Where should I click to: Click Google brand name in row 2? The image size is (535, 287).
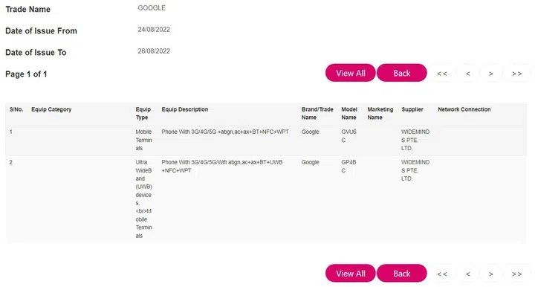point(310,162)
